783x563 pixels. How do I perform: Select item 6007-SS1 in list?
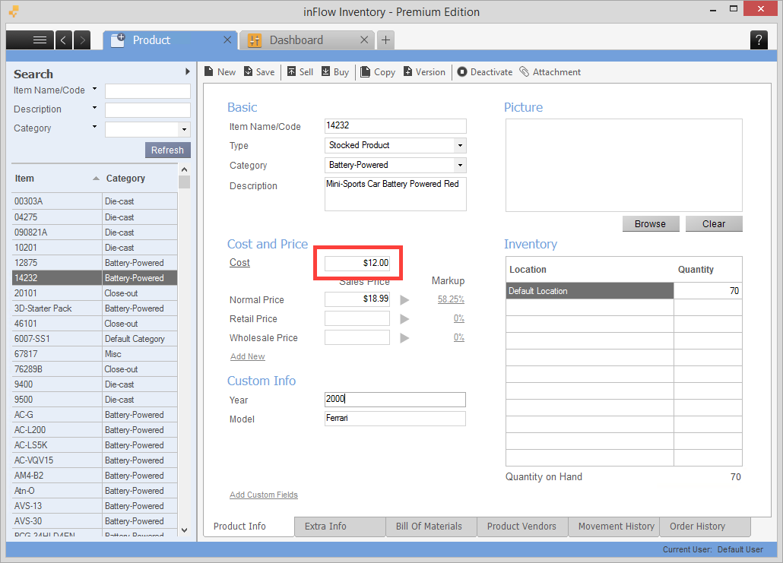click(x=95, y=339)
